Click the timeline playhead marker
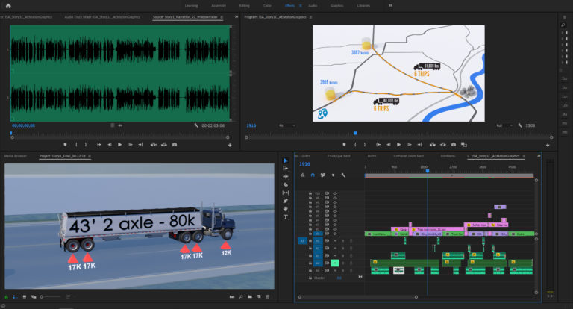 point(427,171)
